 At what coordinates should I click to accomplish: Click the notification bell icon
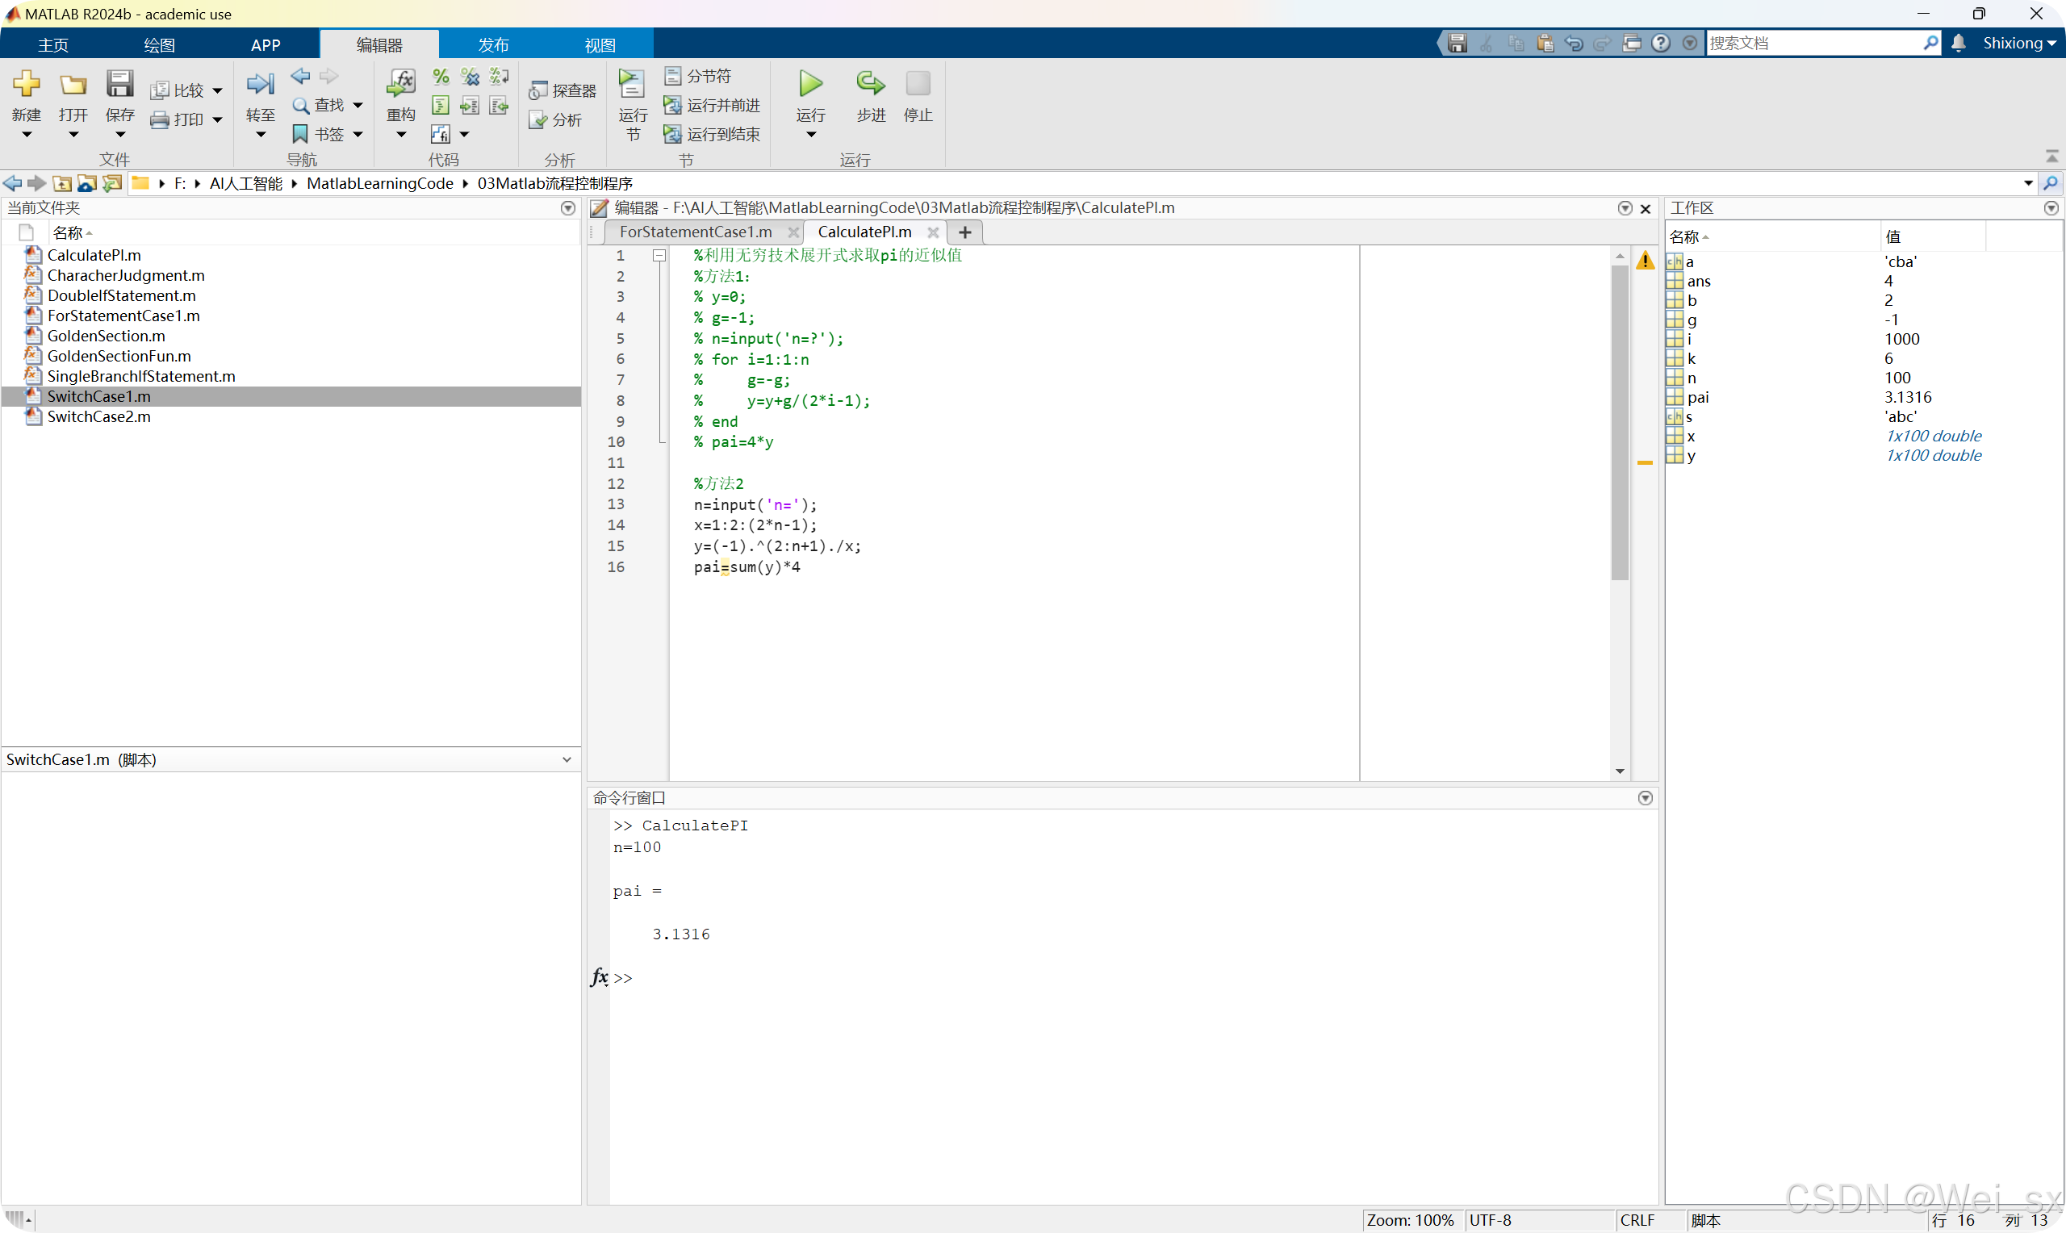click(x=1958, y=44)
